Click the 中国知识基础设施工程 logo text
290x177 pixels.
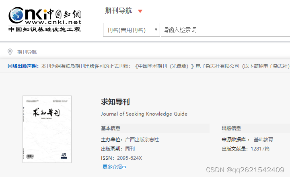coord(45,29)
